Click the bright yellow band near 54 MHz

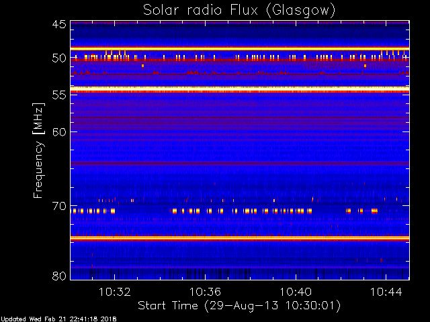click(240, 88)
